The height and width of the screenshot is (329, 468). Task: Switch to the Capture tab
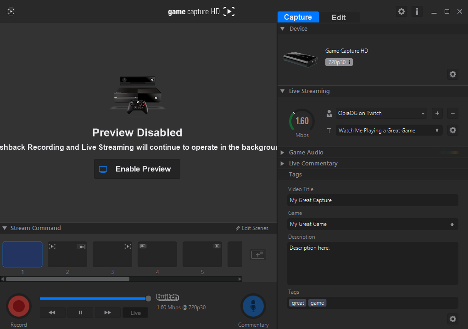298,17
